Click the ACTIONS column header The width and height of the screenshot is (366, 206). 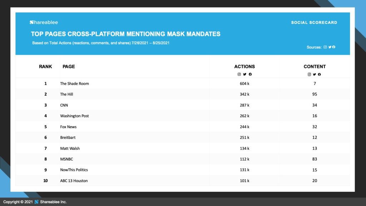click(x=244, y=67)
